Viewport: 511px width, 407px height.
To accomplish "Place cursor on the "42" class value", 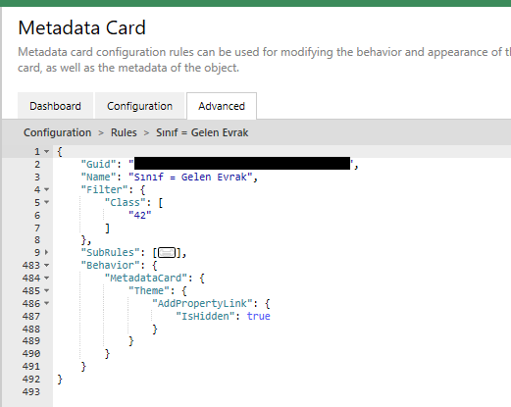I will tap(140, 215).
